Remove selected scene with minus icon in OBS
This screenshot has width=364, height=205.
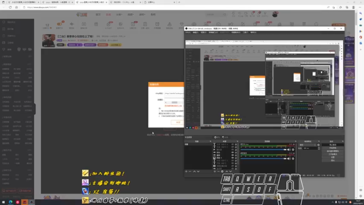point(190,172)
